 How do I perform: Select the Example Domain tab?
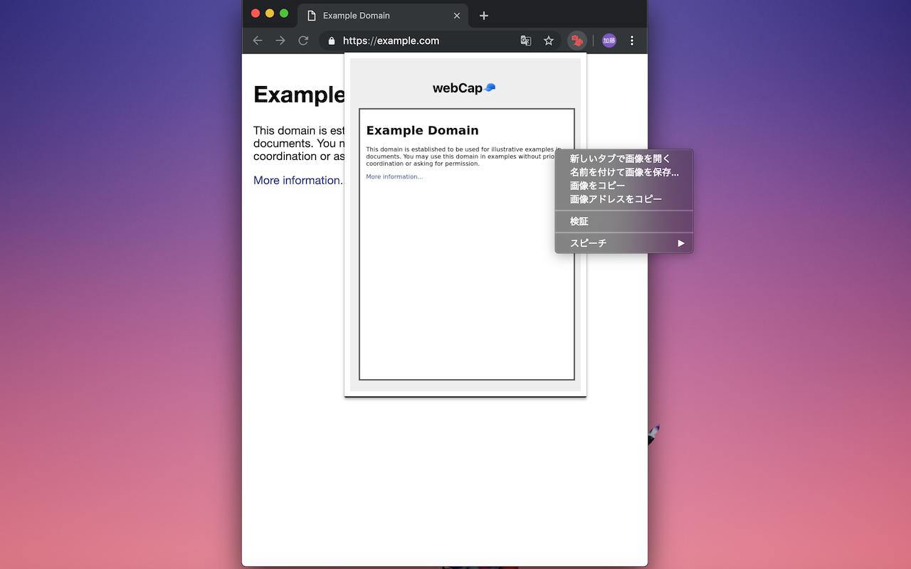coord(382,16)
